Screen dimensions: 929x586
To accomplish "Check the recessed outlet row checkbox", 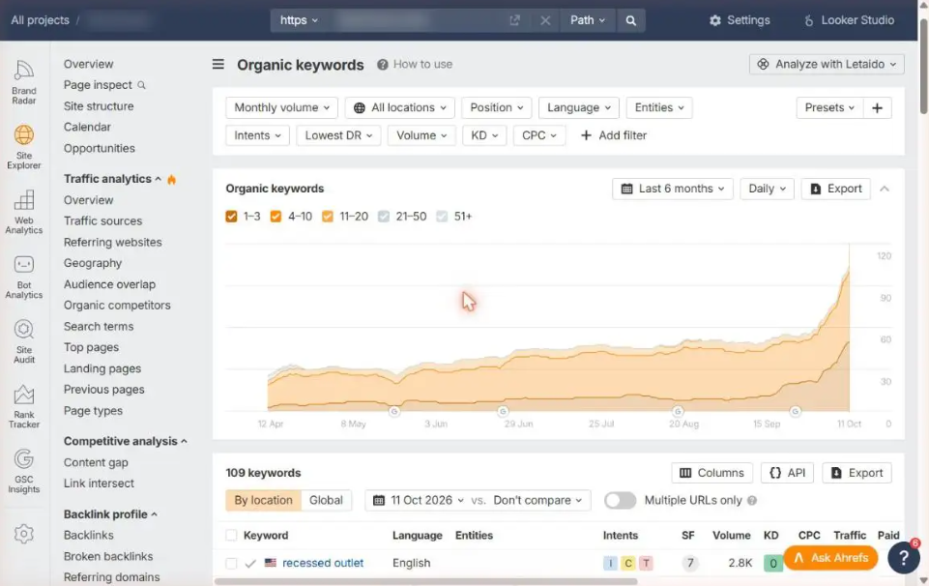I will coord(231,563).
